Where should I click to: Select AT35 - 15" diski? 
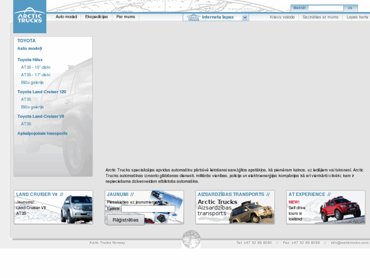(x=36, y=67)
